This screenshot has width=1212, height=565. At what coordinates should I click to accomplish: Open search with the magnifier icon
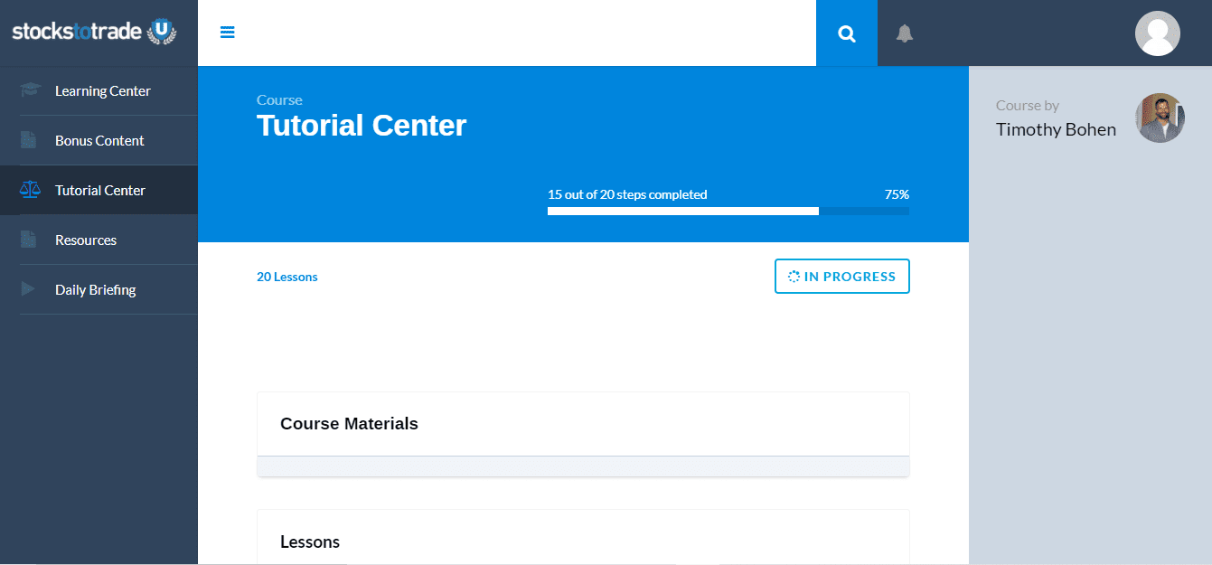point(847,33)
